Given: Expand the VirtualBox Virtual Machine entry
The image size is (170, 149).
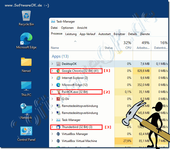Looking at the screenshot, I should pyautogui.click(x=52, y=141).
